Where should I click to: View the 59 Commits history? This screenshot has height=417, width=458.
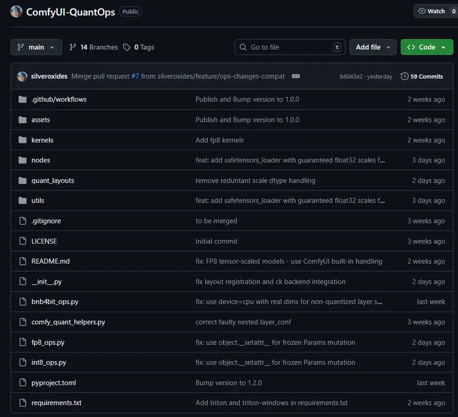click(x=426, y=76)
